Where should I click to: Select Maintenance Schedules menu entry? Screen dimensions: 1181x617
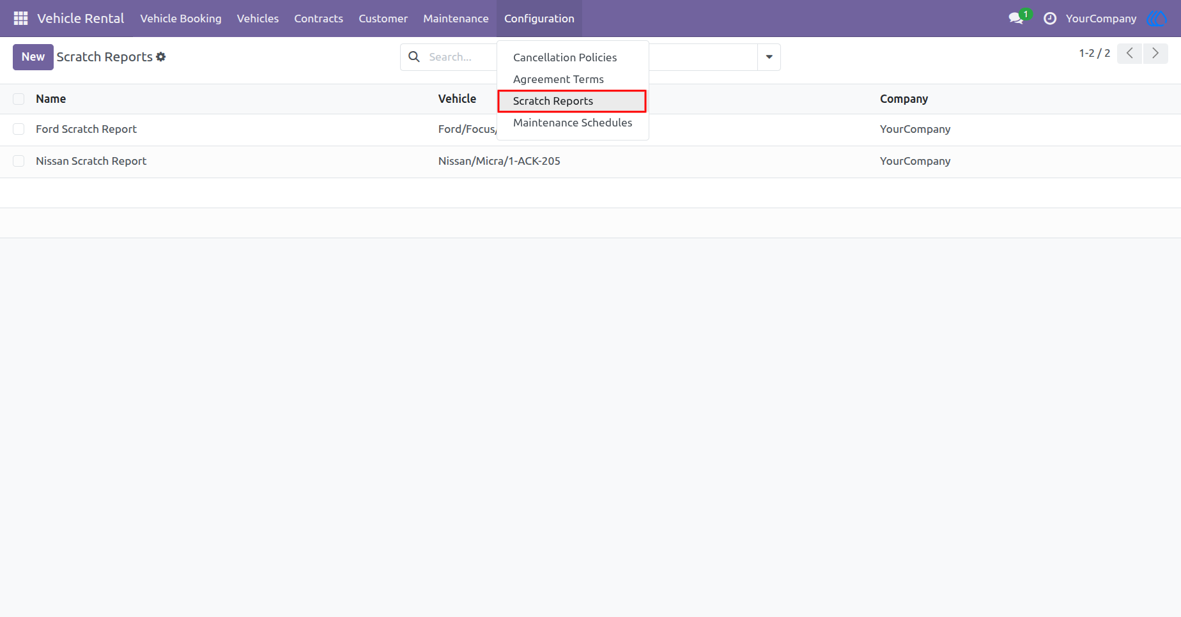pyautogui.click(x=573, y=123)
